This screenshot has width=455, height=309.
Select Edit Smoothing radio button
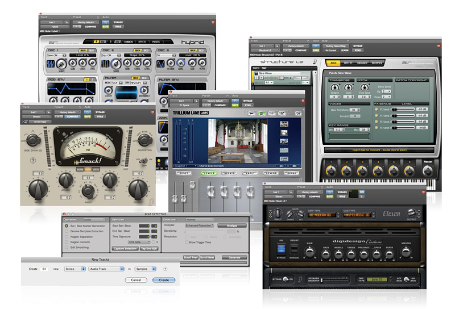coord(67,247)
